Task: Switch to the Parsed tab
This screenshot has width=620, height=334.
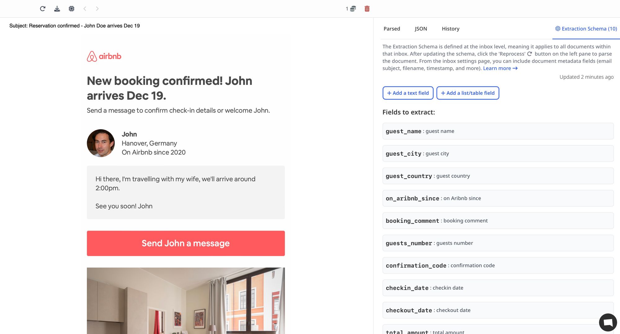Action: click(392, 29)
